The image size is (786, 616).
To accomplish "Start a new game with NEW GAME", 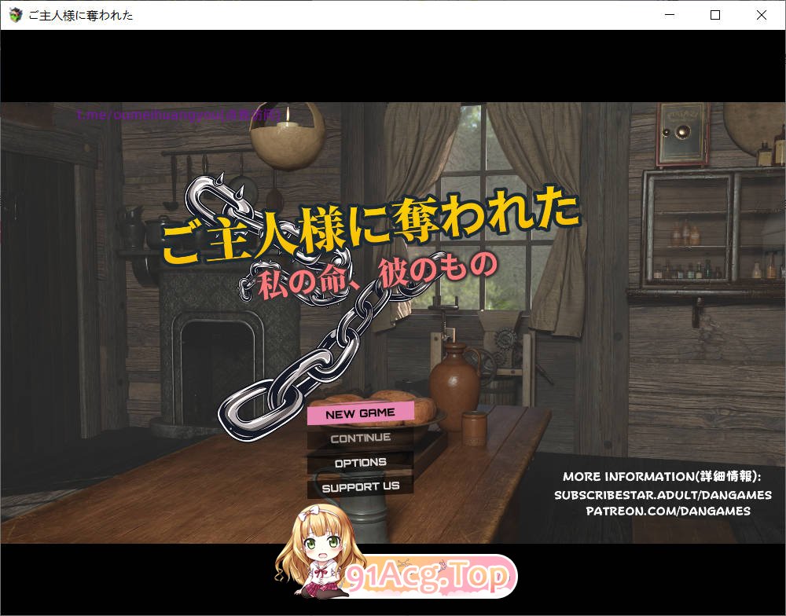I will [x=361, y=413].
